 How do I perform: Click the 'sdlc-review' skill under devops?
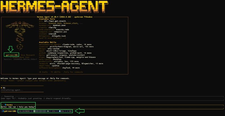(53, 49)
